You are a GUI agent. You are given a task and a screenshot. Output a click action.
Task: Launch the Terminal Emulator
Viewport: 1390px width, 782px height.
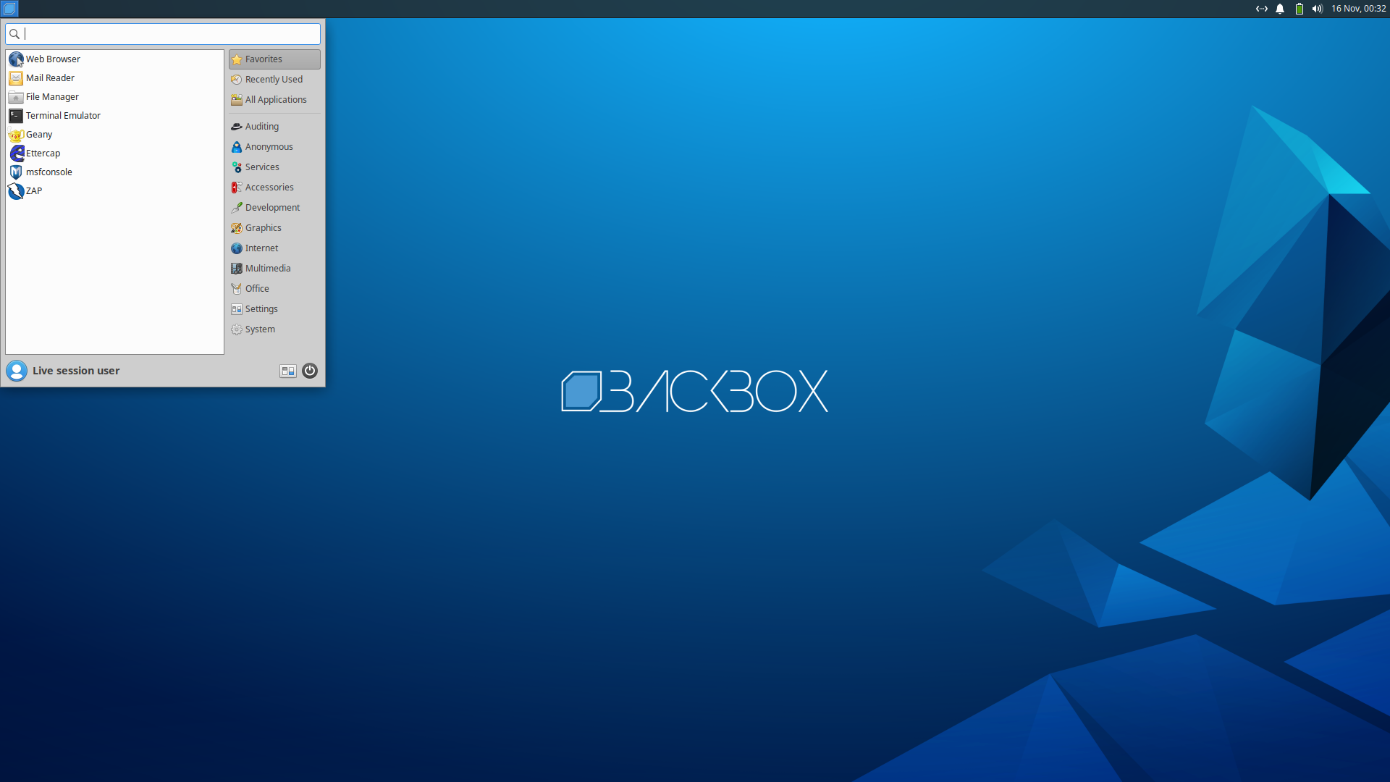click(63, 115)
